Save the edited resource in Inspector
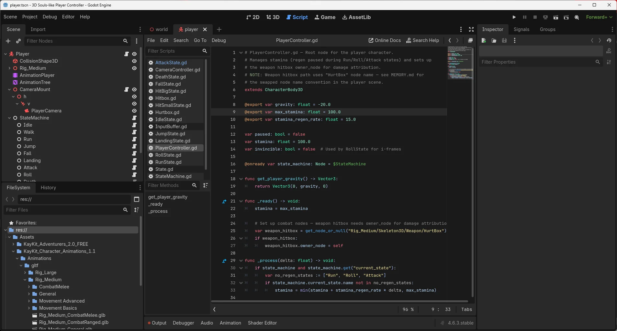Screen dimensions: 617x331 504,40
